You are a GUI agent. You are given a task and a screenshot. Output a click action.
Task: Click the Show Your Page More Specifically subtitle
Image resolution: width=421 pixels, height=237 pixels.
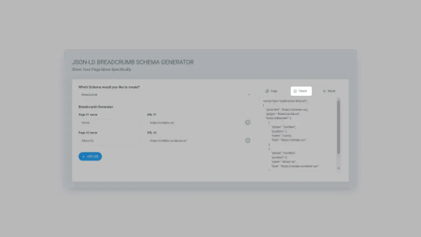(102, 69)
